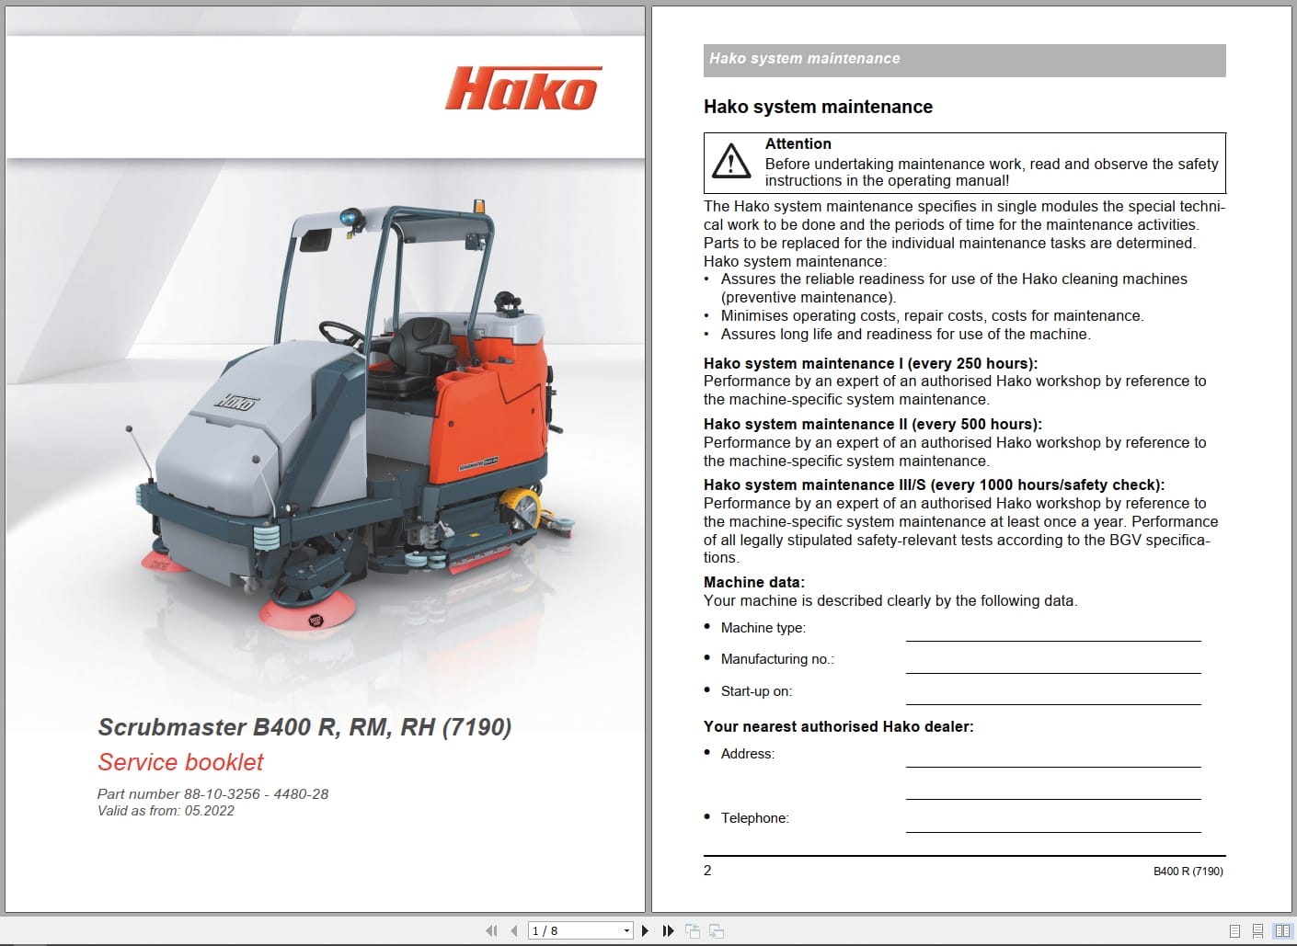Select the left page-fit icon
The height and width of the screenshot is (946, 1297).
(x=692, y=930)
